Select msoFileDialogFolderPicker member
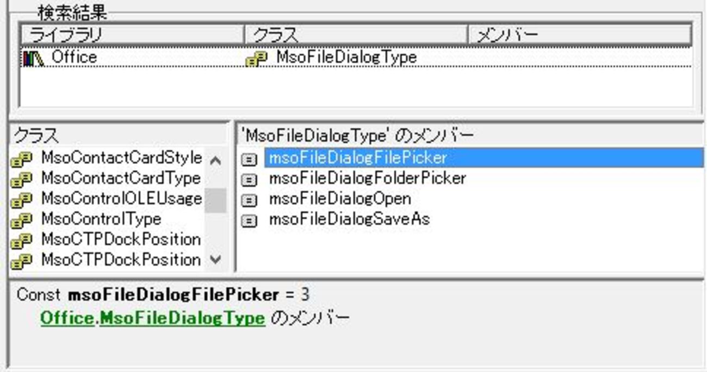This screenshot has width=707, height=372. pyautogui.click(x=367, y=178)
